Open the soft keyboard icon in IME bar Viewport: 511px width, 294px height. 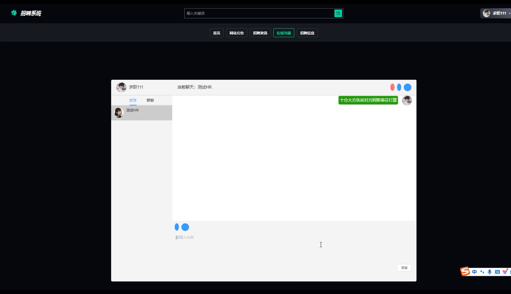click(497, 272)
